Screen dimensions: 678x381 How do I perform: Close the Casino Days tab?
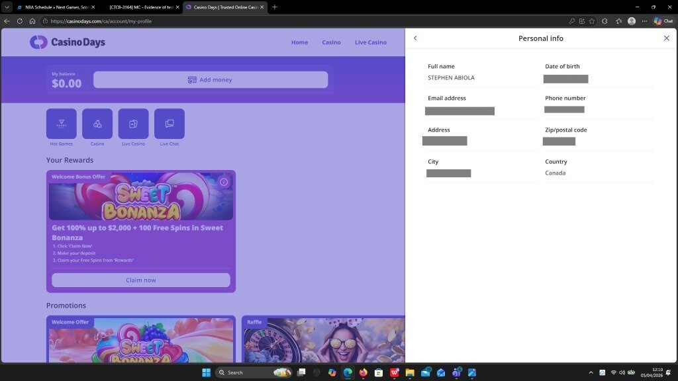[x=262, y=7]
